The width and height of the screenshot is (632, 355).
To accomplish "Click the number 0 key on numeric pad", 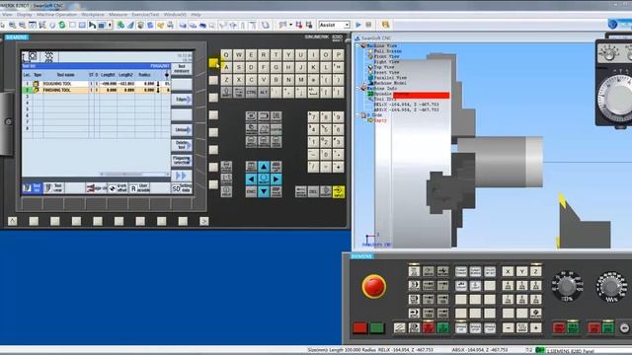I will pos(326,155).
